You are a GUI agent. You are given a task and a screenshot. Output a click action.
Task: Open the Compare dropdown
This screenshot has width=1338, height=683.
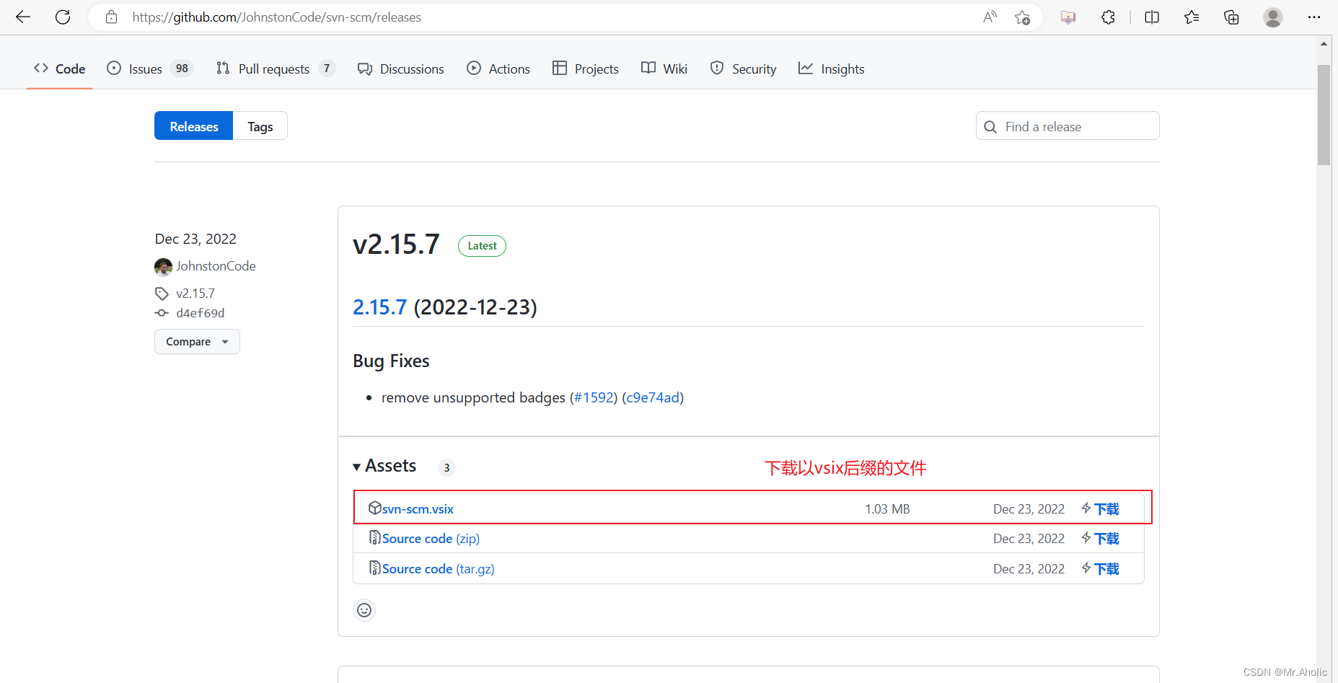[x=197, y=342]
